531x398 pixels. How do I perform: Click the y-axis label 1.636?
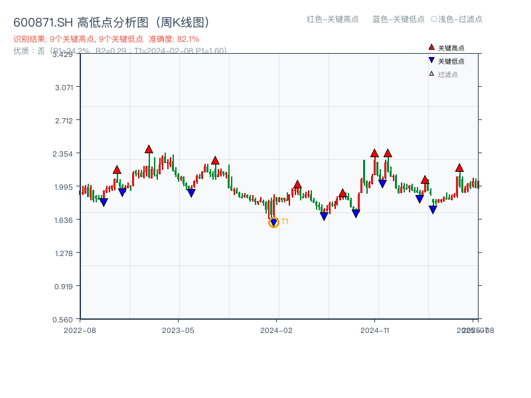point(63,220)
